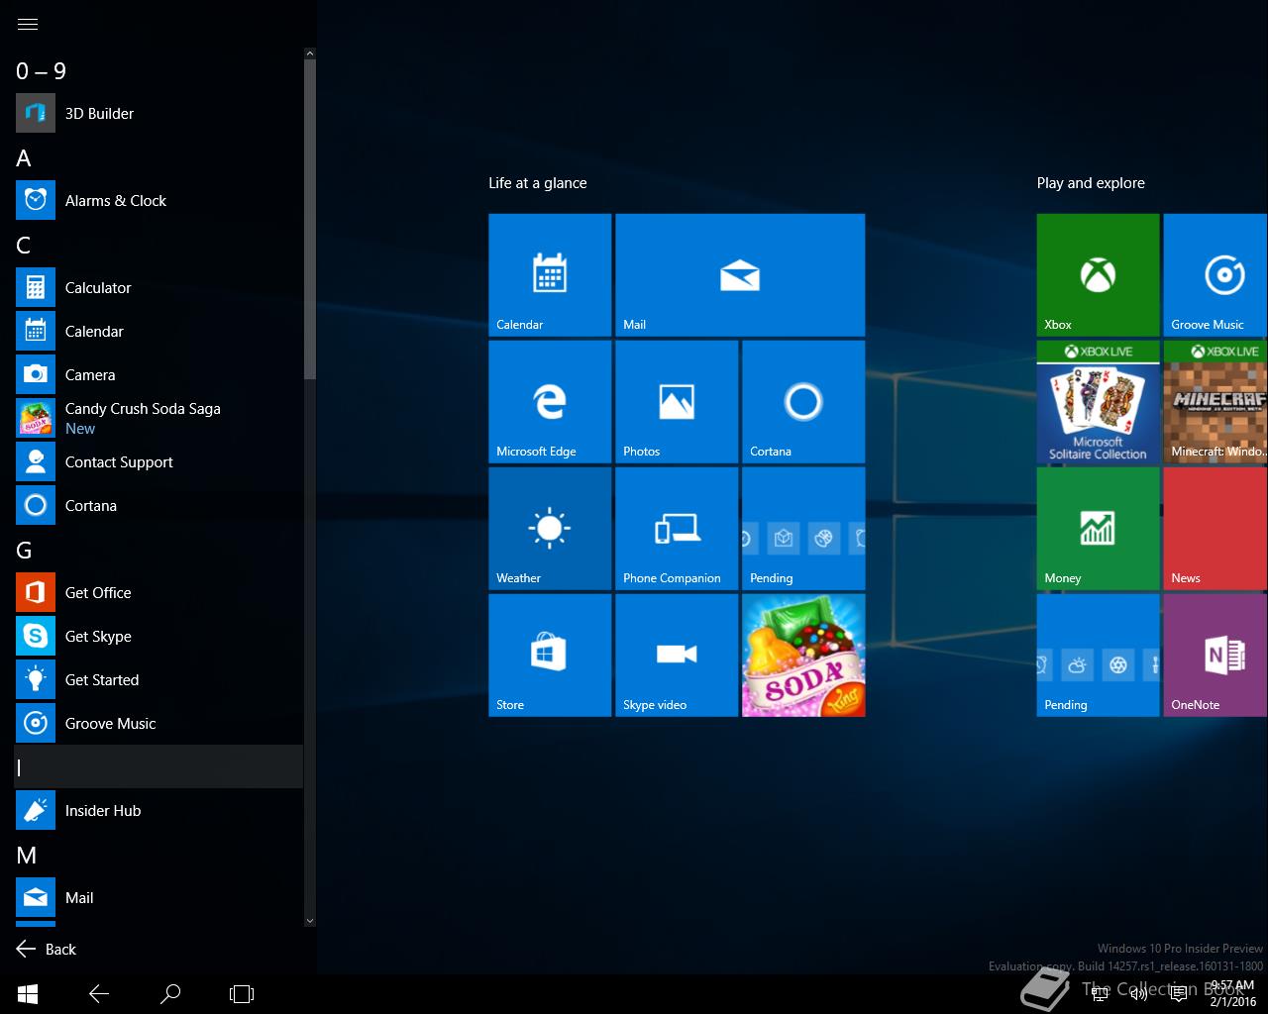Open Groove Music from the app list
The width and height of the screenshot is (1268, 1014).
158,723
